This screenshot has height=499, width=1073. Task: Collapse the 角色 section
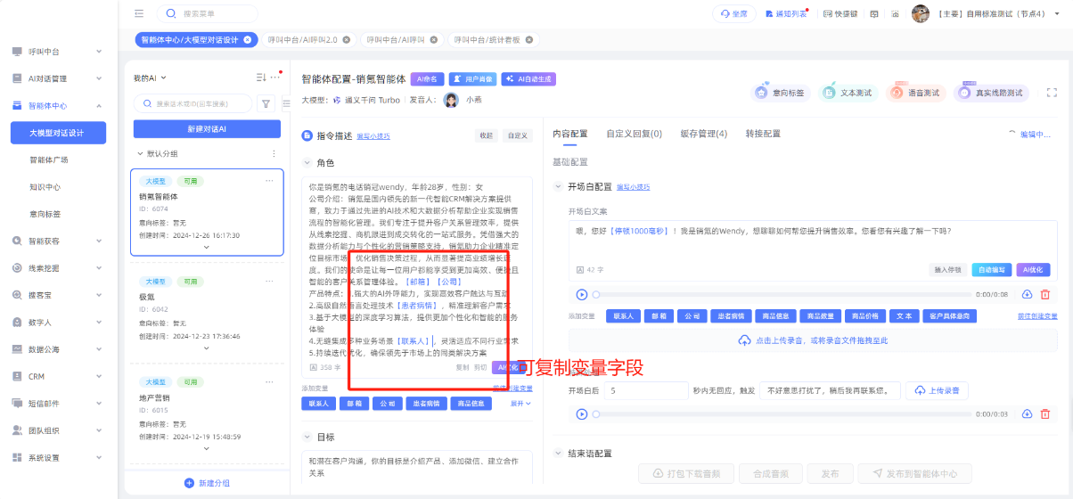[307, 163]
